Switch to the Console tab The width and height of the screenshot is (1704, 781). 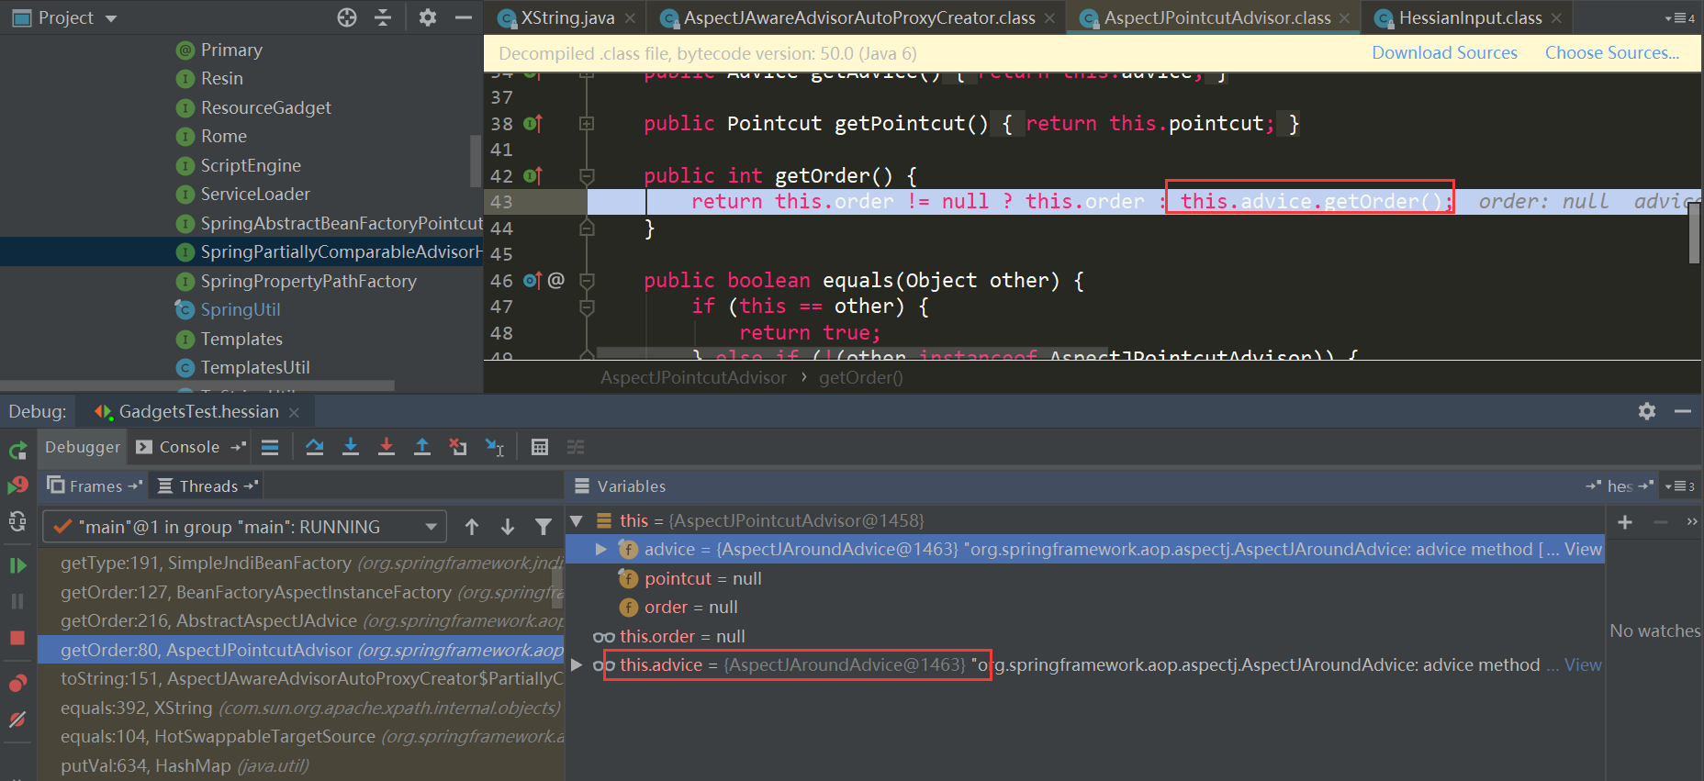point(189,447)
